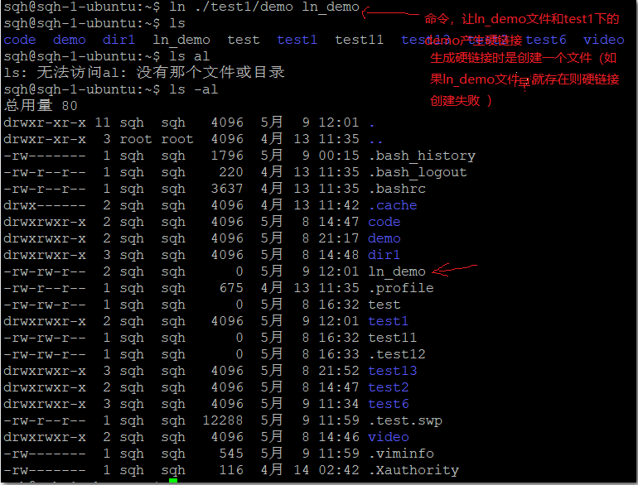Select the ".profile" file name
638x485 pixels.
point(401,288)
